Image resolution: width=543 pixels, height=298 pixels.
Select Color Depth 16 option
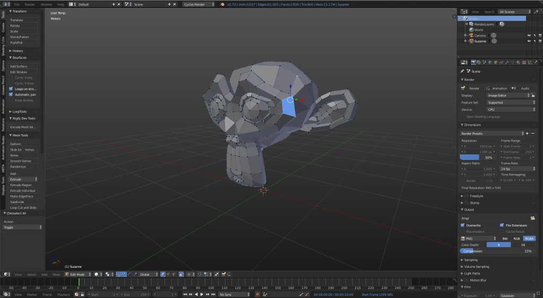(x=523, y=244)
